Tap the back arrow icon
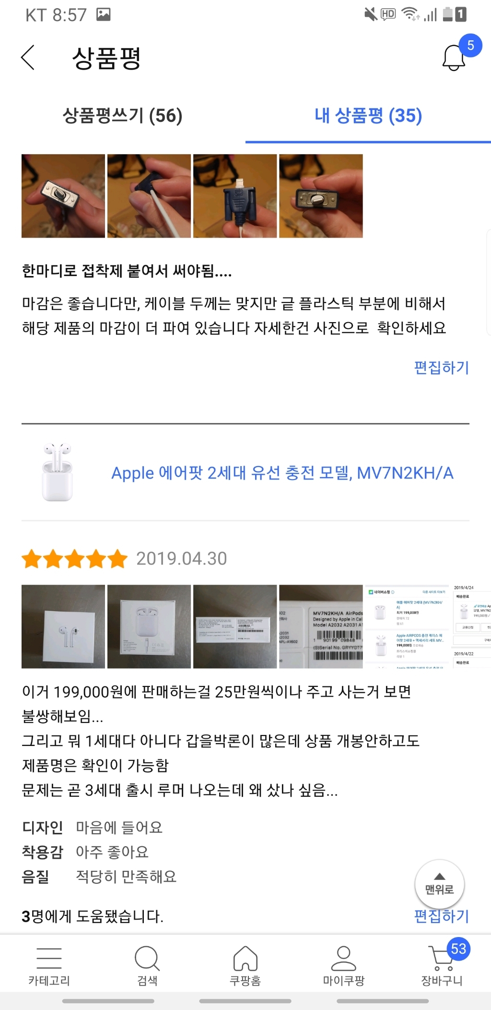The height and width of the screenshot is (1010, 491). point(28,58)
